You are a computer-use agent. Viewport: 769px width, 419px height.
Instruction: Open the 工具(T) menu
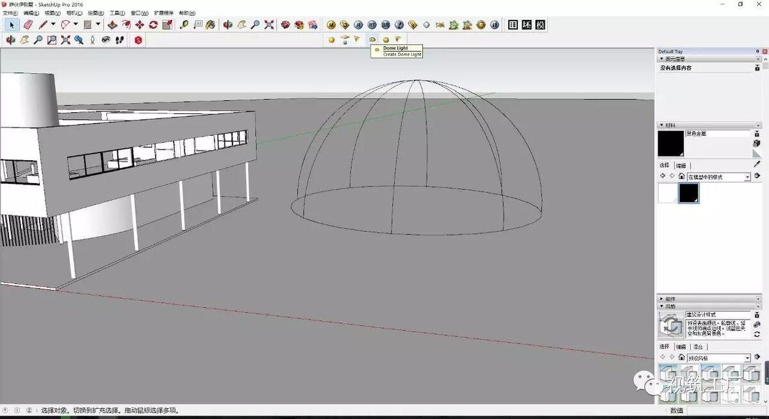(x=117, y=13)
